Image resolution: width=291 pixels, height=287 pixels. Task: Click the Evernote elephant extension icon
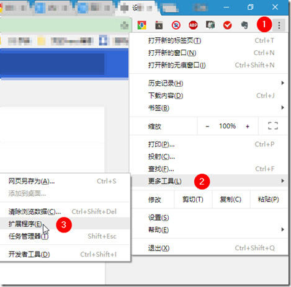tap(244, 25)
